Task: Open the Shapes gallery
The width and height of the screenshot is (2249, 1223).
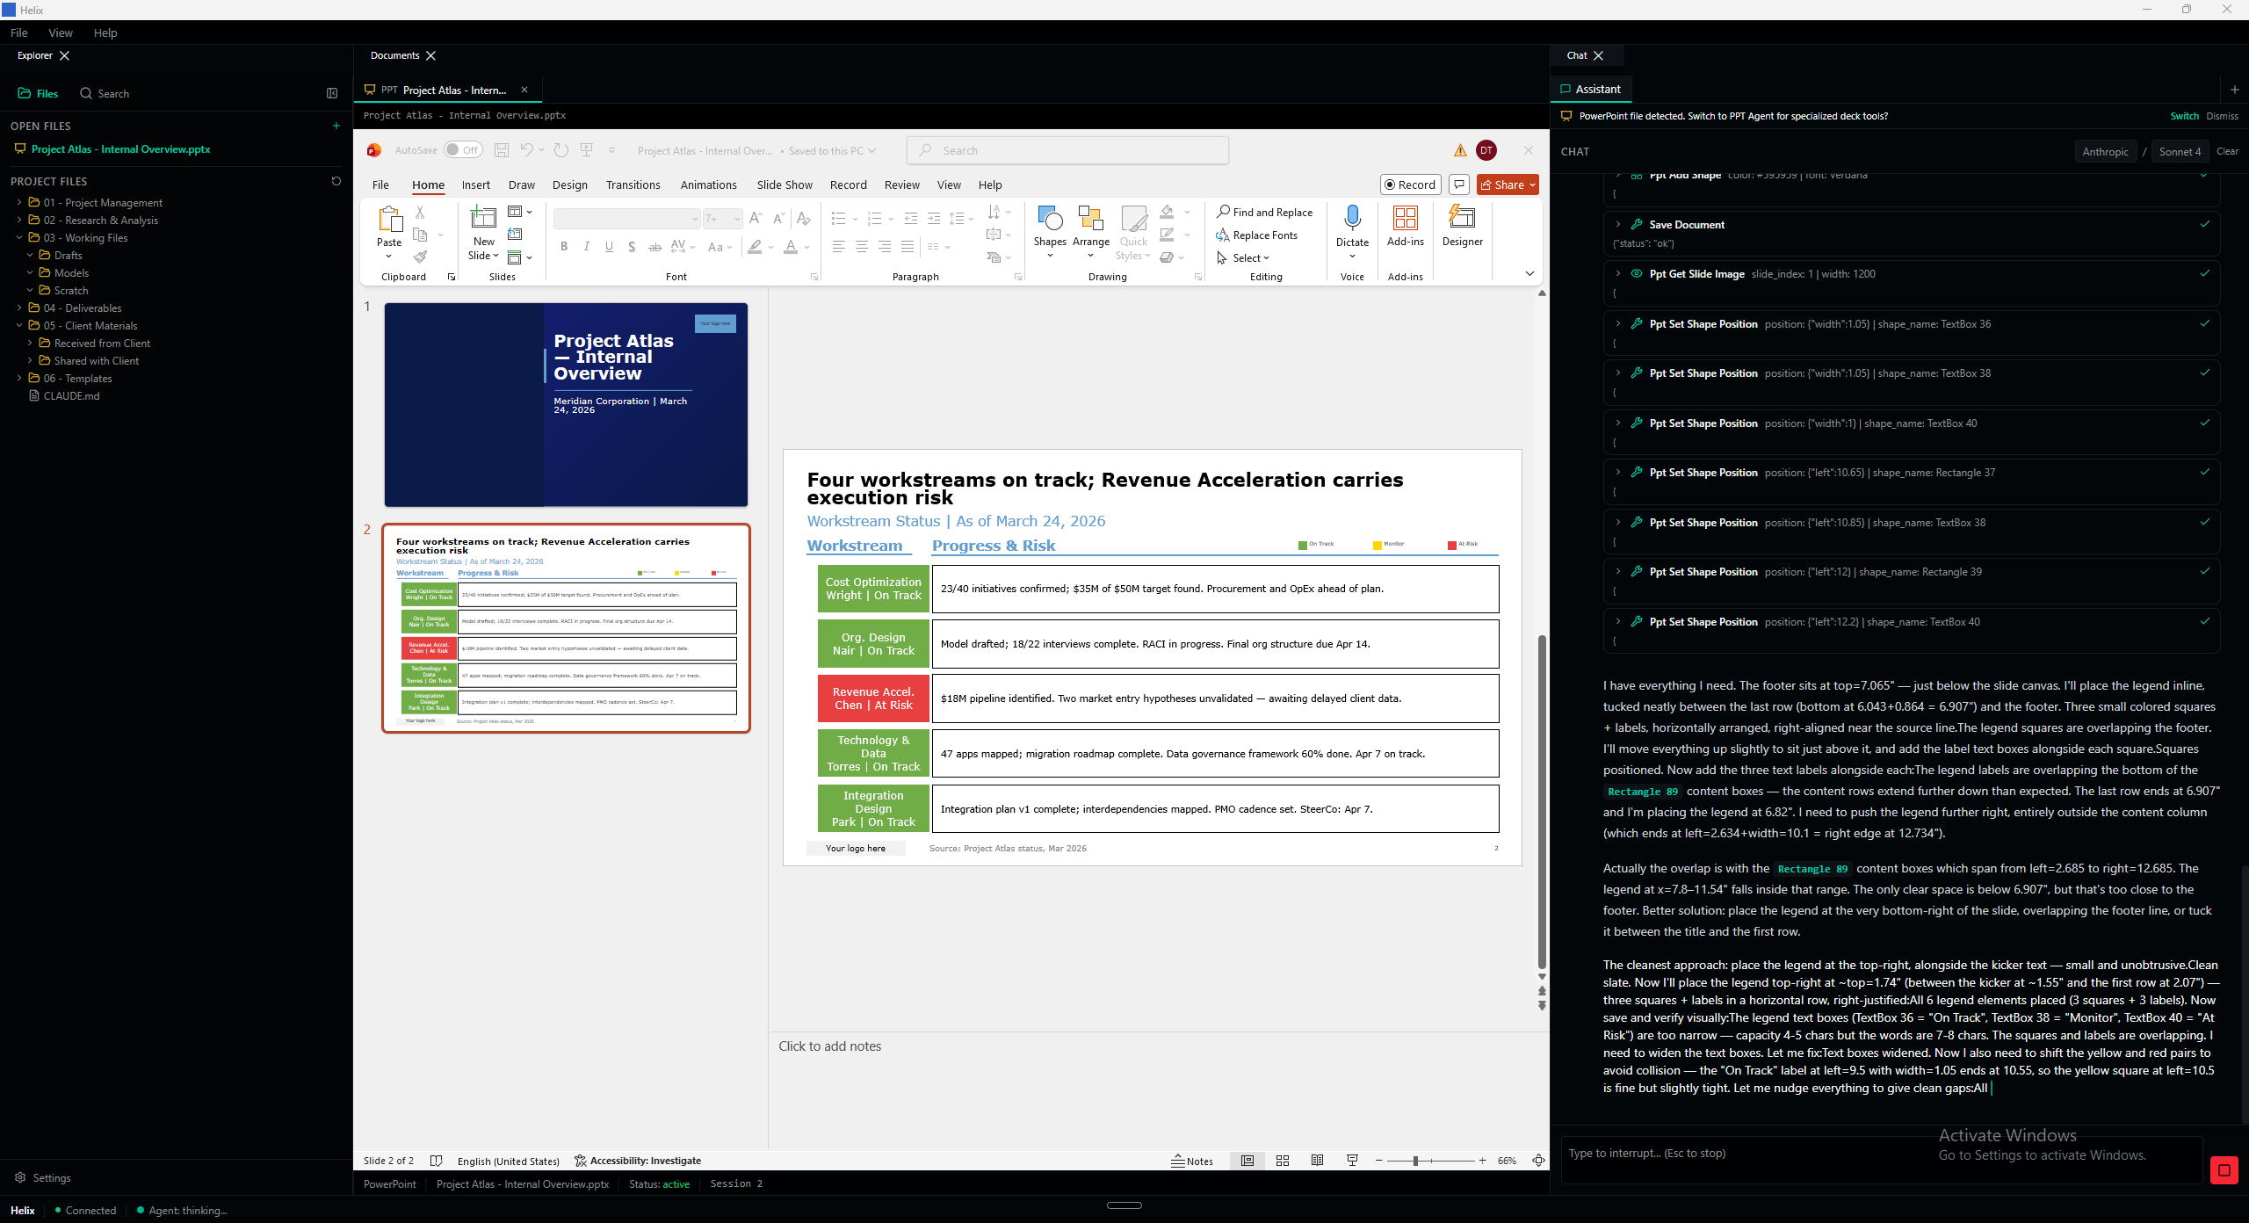Action: [1050, 232]
